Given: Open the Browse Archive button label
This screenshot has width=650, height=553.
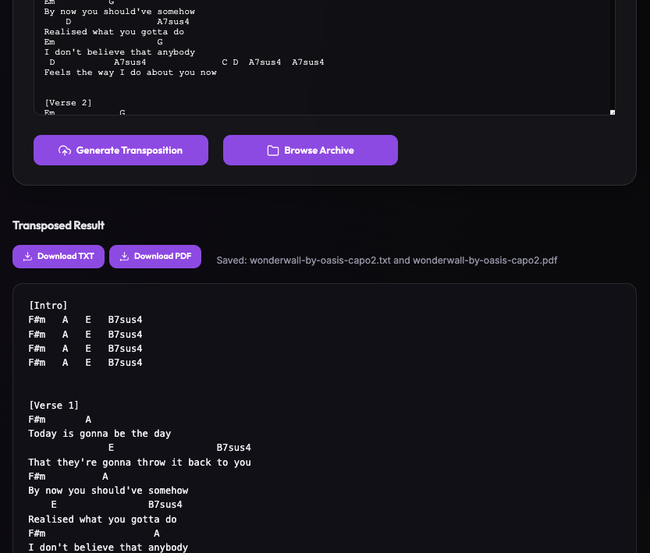Looking at the screenshot, I should tap(318, 151).
